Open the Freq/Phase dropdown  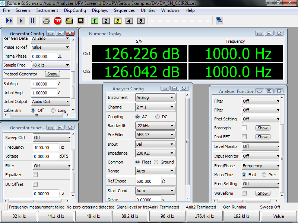[x=260, y=166]
